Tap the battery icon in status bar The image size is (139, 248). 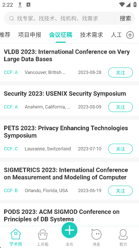[x=135, y=5]
